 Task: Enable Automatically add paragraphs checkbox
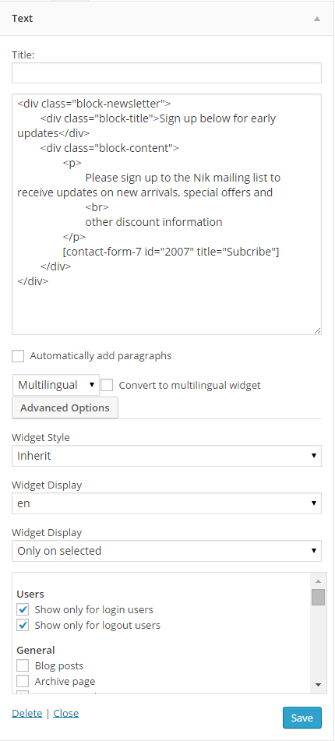[x=18, y=356]
